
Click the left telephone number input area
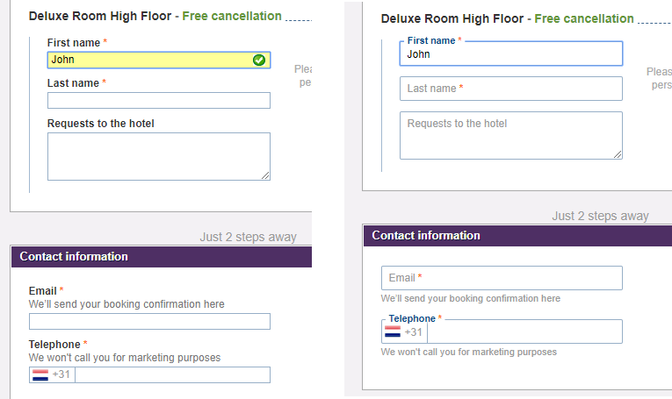[173, 375]
